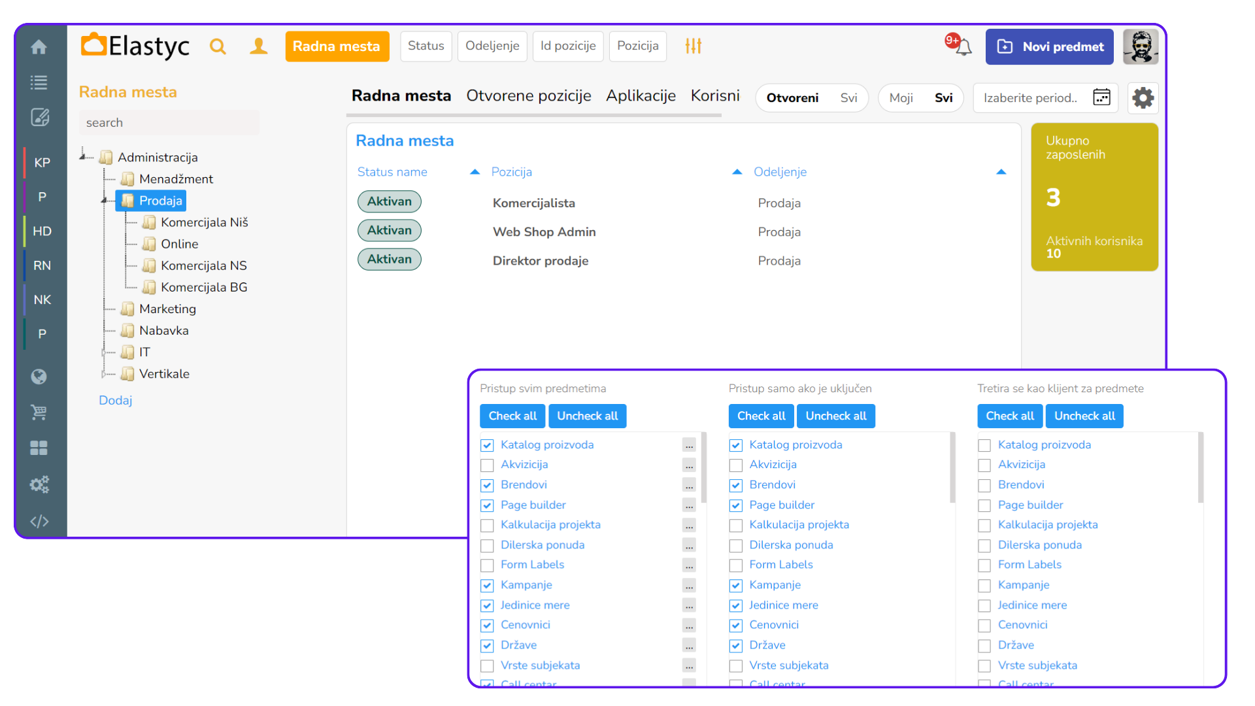Click the orange user profile icon
The height and width of the screenshot is (706, 1255).
click(259, 46)
